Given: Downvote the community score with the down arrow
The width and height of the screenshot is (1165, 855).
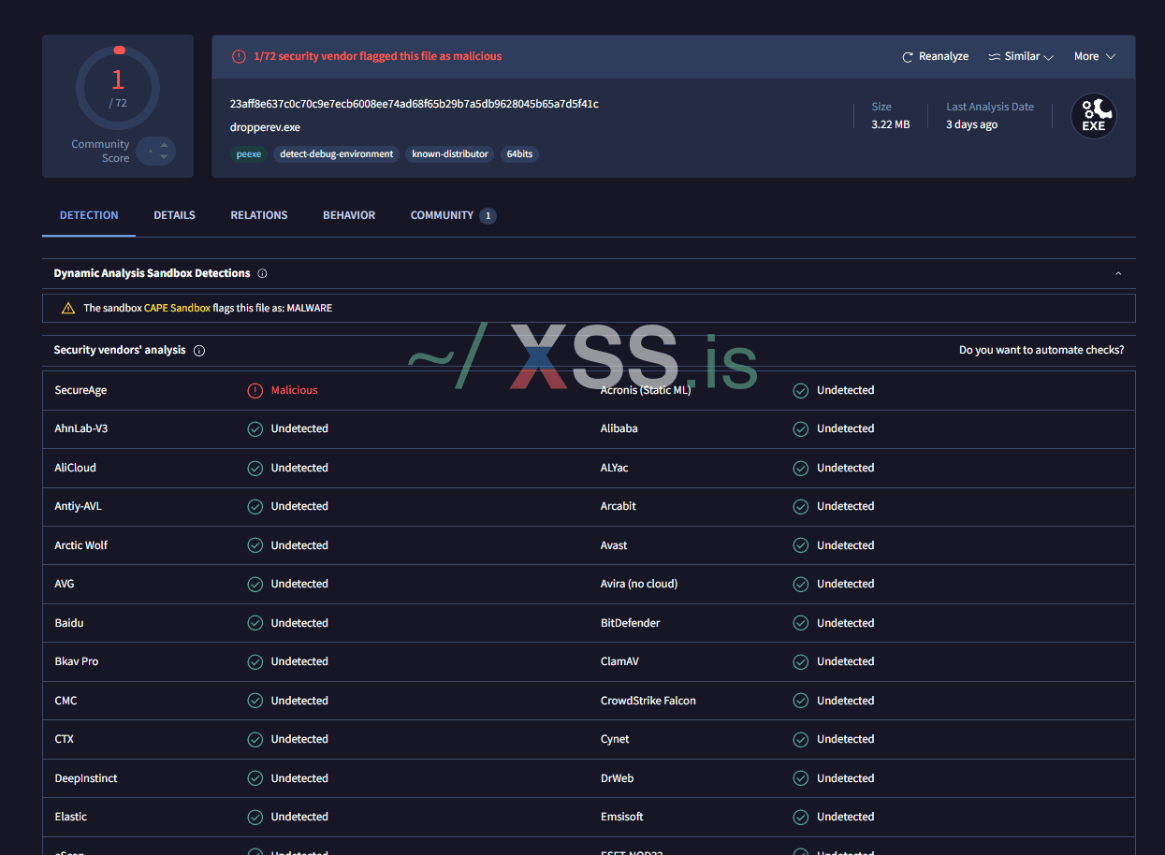Looking at the screenshot, I should [x=164, y=157].
